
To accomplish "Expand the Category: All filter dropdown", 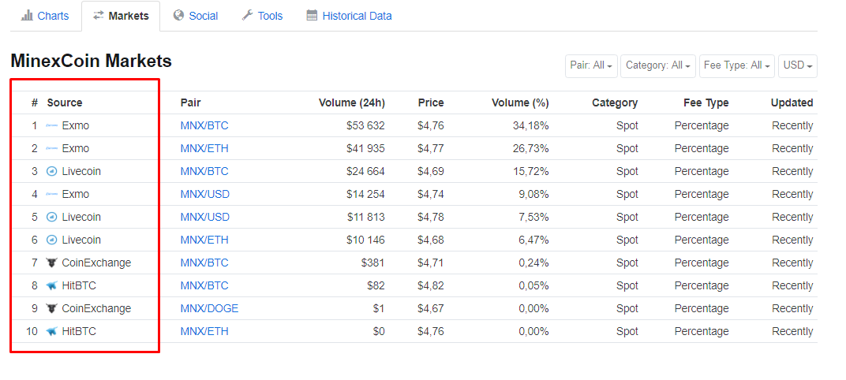I will 657,65.
